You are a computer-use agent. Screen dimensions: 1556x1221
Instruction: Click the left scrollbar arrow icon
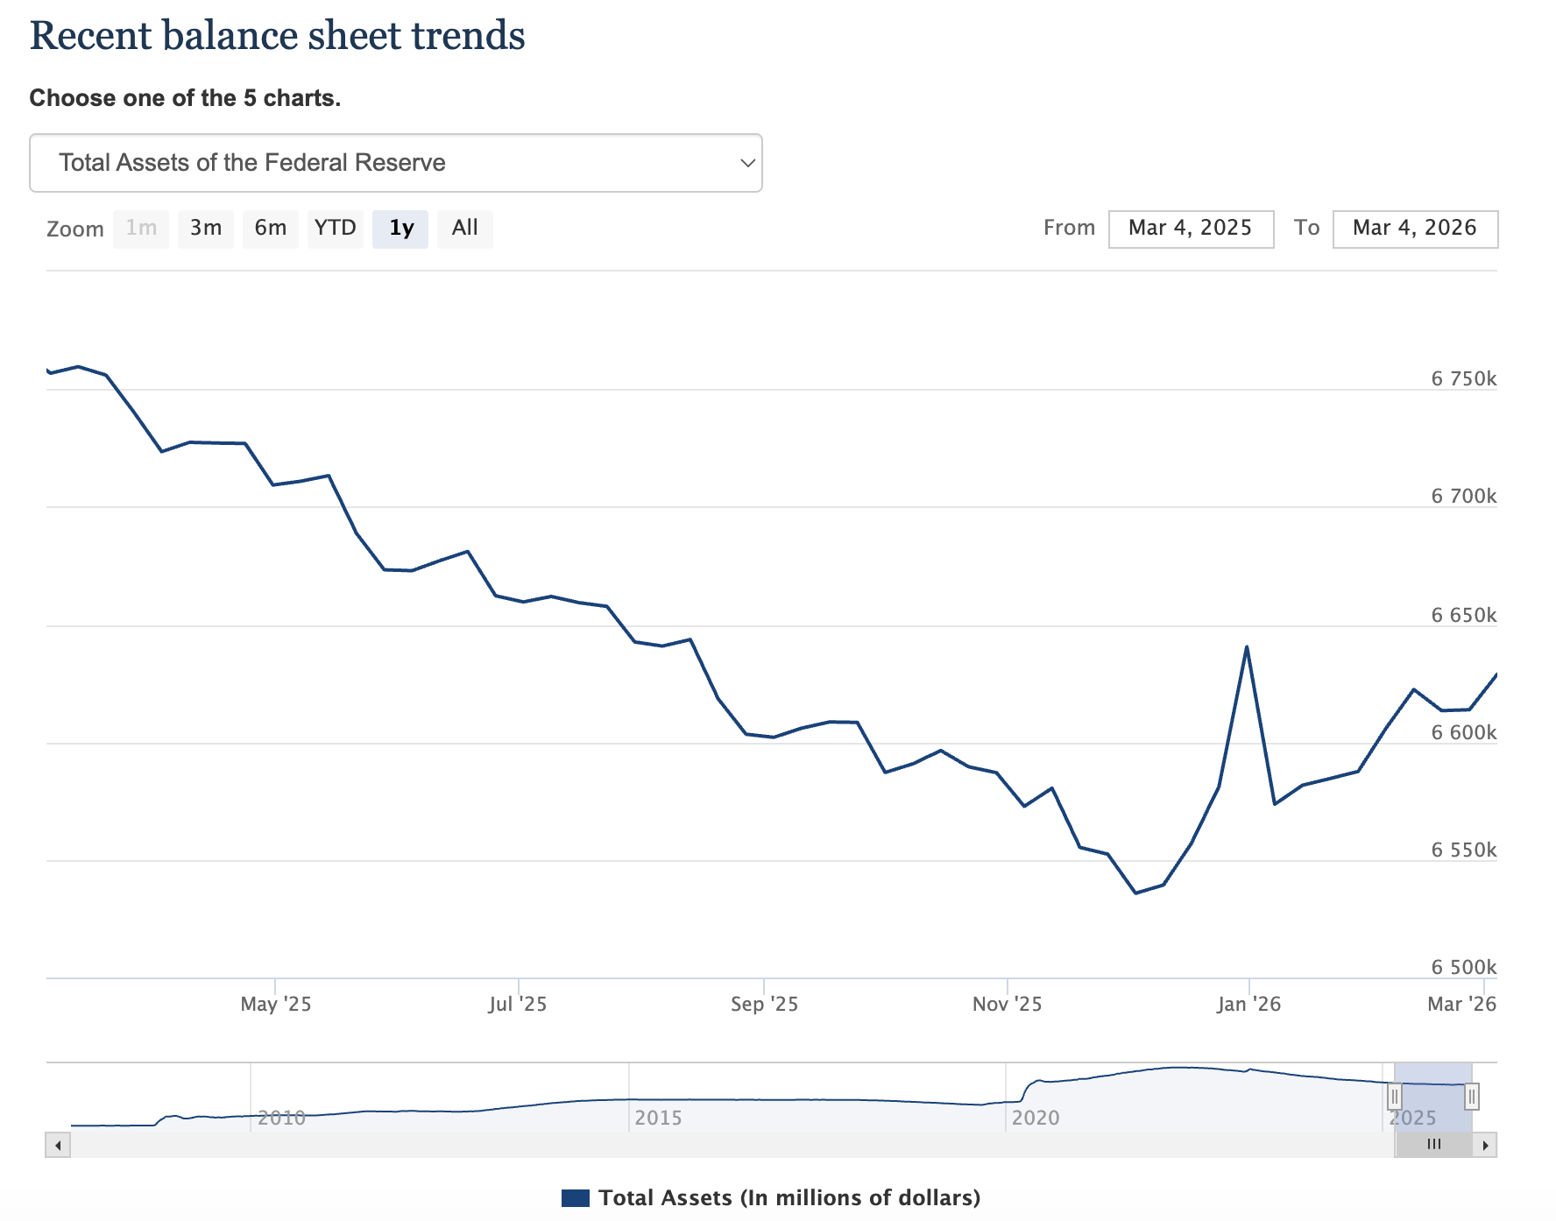[x=56, y=1145]
